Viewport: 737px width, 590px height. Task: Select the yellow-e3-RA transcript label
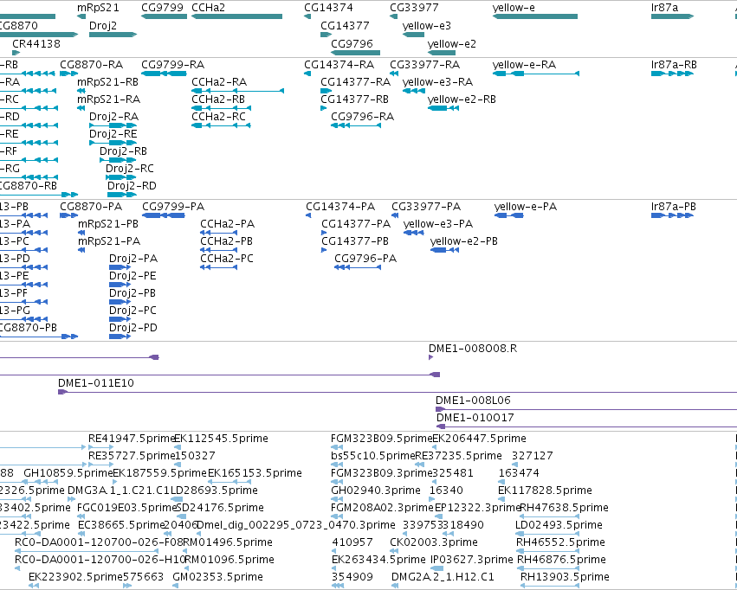tap(437, 81)
